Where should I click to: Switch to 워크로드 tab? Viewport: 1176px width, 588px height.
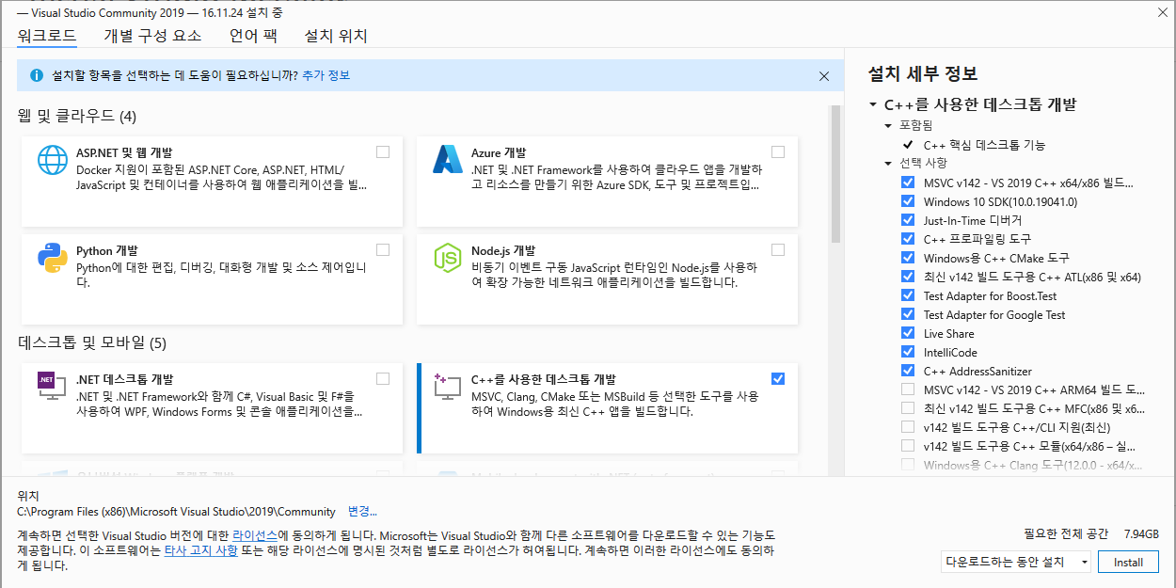[47, 37]
